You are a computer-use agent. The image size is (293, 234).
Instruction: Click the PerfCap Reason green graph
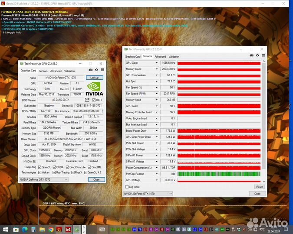(219, 174)
